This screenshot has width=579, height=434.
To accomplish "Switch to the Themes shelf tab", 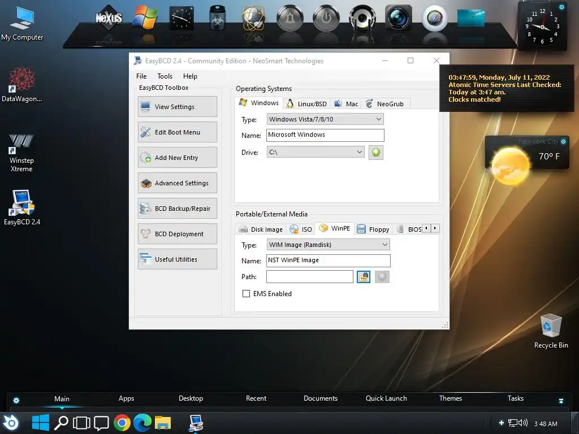I will [451, 398].
